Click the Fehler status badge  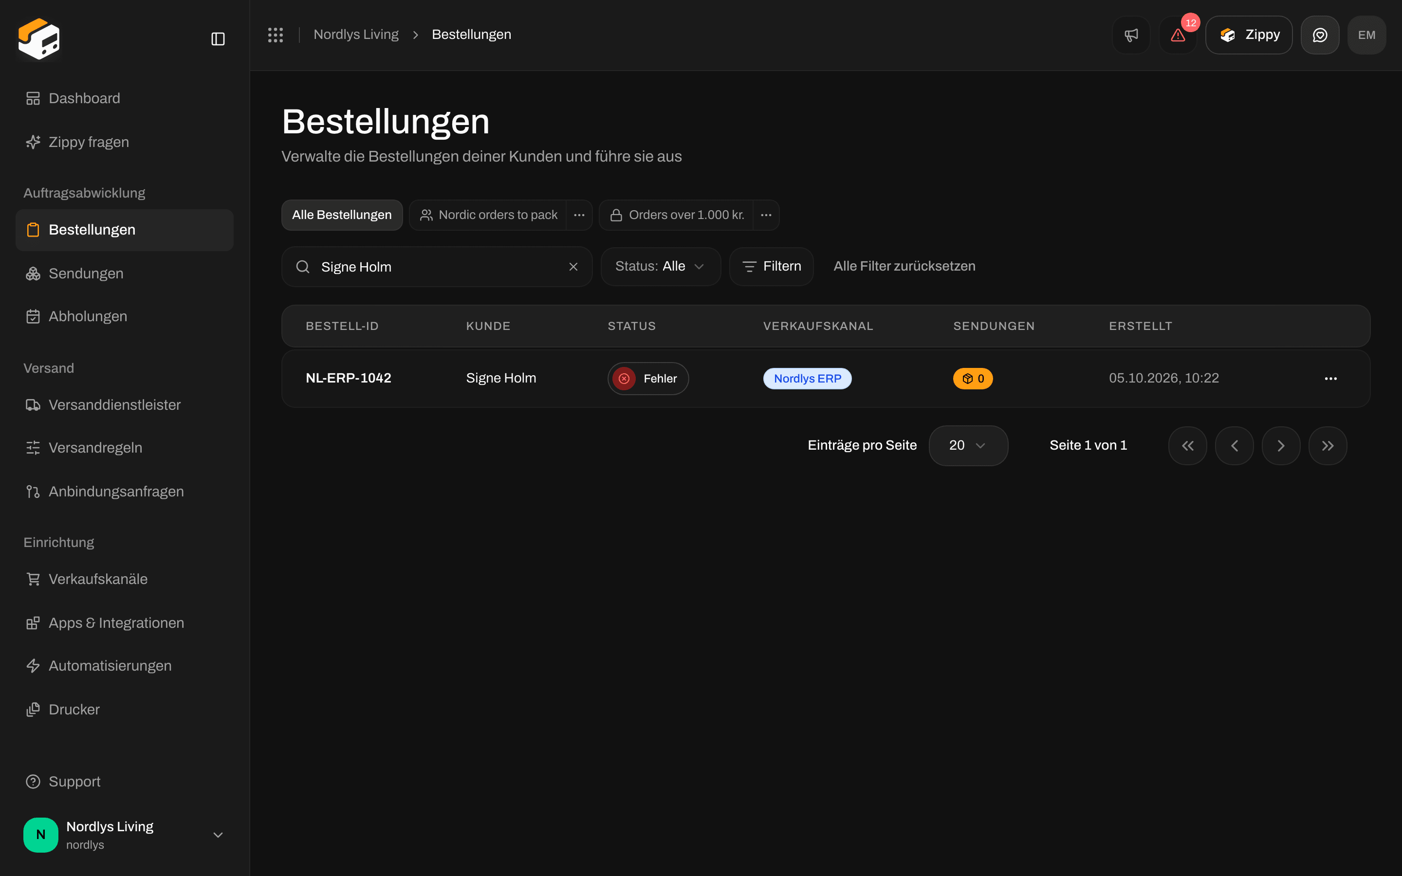[648, 378]
